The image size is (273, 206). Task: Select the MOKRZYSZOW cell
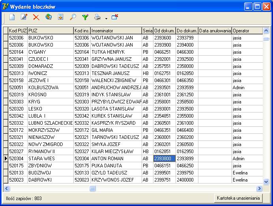tap(50, 130)
